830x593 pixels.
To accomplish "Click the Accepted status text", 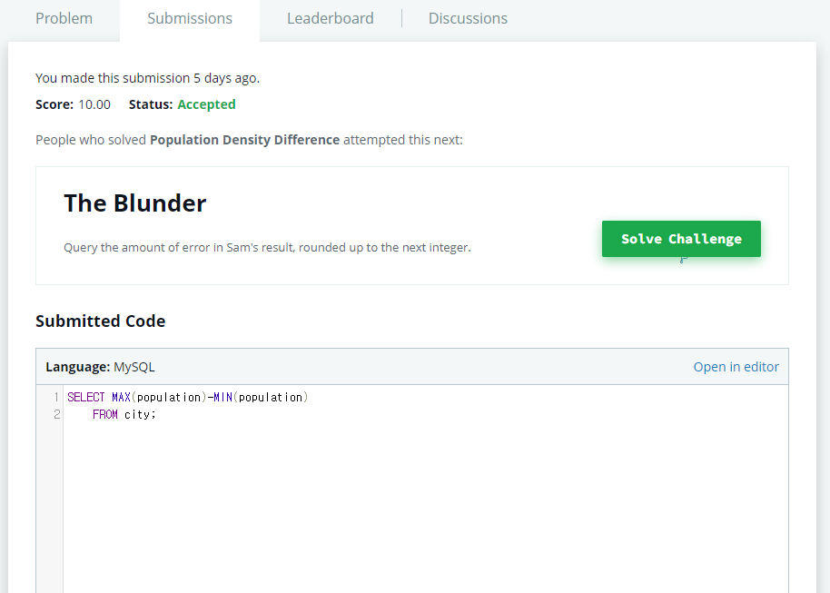I will [x=206, y=104].
